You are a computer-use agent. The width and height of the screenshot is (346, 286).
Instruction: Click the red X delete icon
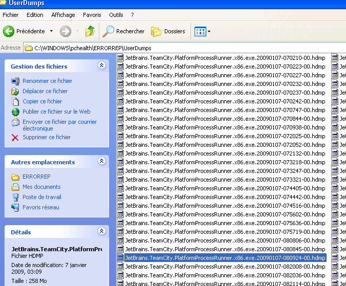(15, 138)
